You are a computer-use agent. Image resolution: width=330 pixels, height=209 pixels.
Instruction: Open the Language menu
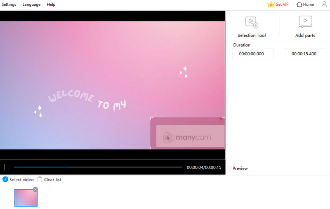tap(31, 5)
